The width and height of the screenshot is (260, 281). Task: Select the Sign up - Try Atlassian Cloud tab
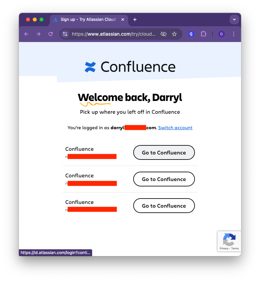click(x=89, y=20)
